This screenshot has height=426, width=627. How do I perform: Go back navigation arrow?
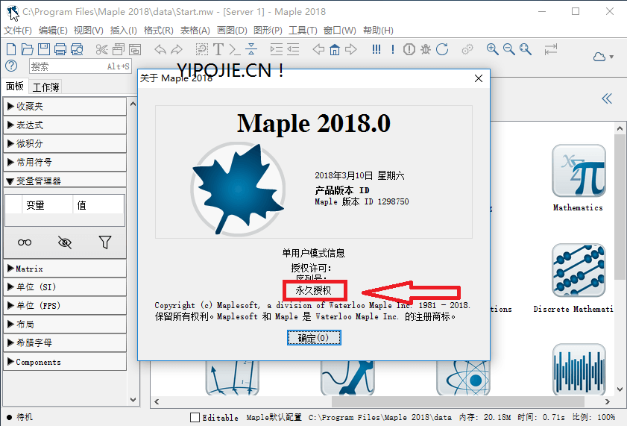pos(318,49)
